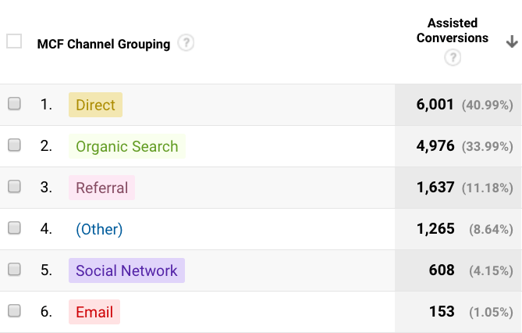Image resolution: width=522 pixels, height=333 pixels.
Task: Open the (Other) channel link
Action: 99,229
